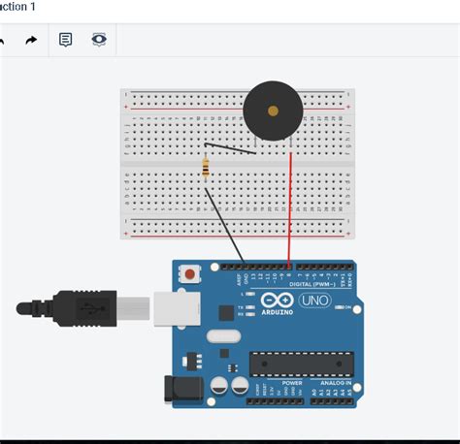Image resolution: width=460 pixels, height=444 pixels.
Task: Click the Arduino barrel power jack
Action: [183, 389]
